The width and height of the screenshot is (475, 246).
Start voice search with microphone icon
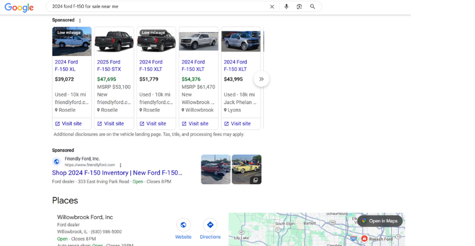pos(286,7)
